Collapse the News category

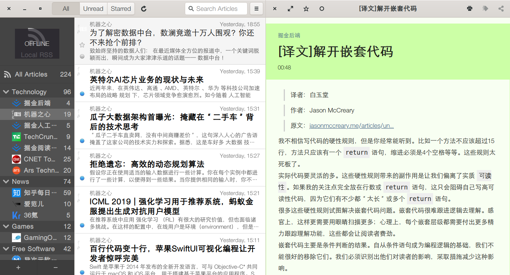tap(6, 182)
